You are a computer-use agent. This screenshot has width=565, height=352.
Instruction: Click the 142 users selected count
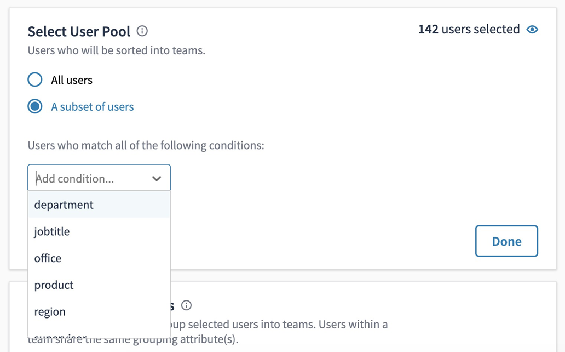point(469,30)
